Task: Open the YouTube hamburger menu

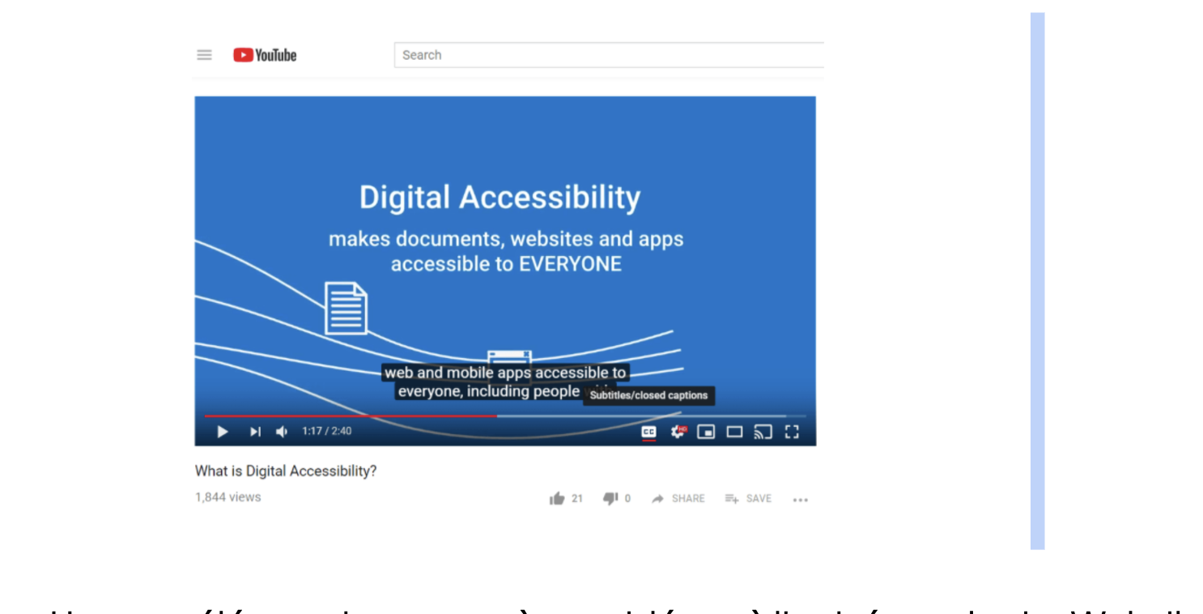Action: click(x=204, y=55)
